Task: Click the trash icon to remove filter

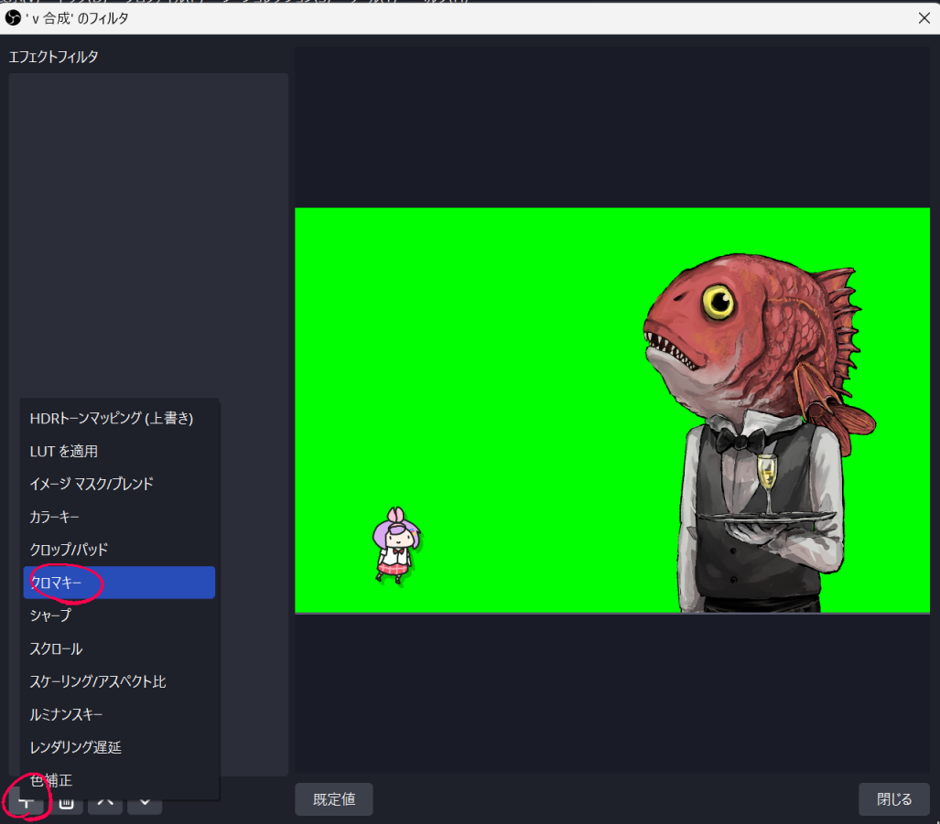Action: pyautogui.click(x=66, y=802)
